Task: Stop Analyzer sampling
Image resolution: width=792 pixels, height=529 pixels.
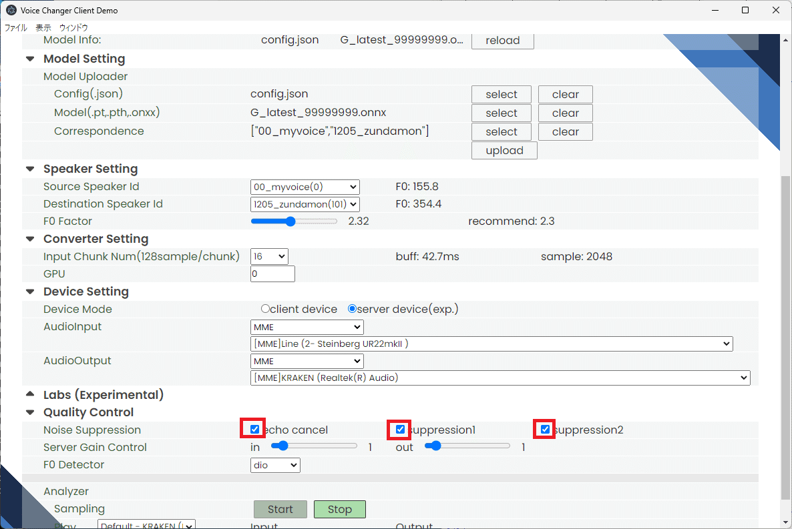Action: 340,509
